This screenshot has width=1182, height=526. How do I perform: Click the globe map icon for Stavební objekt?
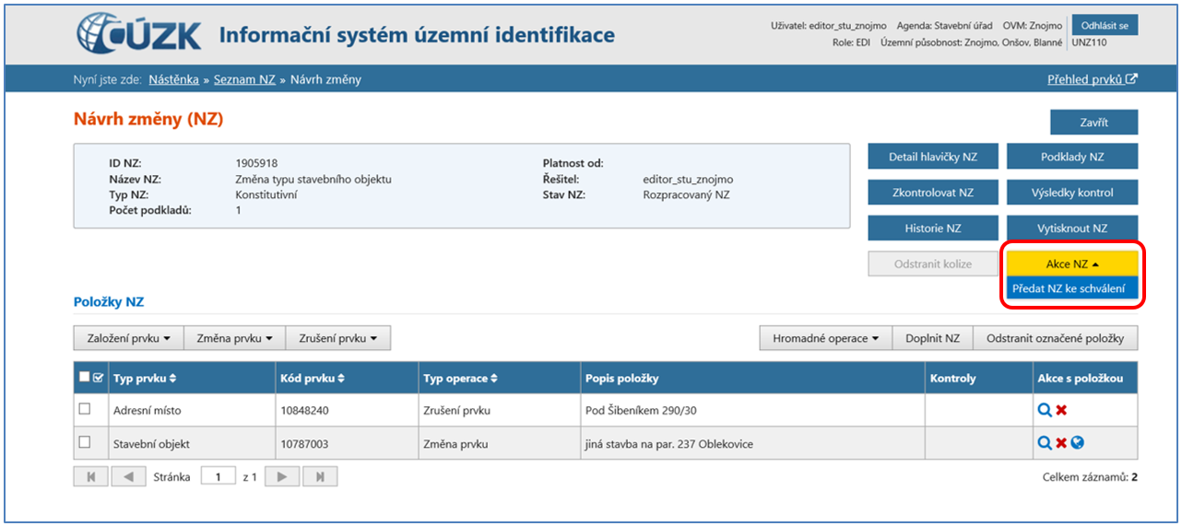coord(1077,443)
